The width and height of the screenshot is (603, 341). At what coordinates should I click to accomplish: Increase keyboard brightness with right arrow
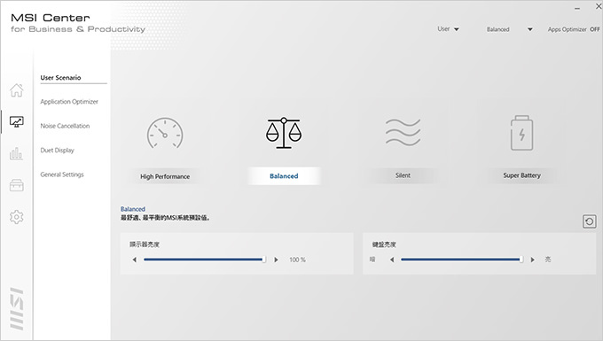click(533, 260)
